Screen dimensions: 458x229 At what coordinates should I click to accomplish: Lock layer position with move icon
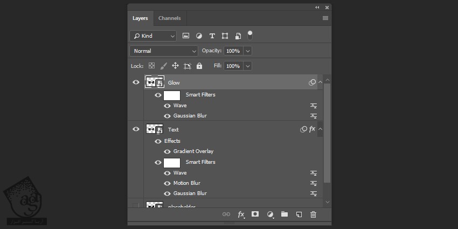[175, 66]
